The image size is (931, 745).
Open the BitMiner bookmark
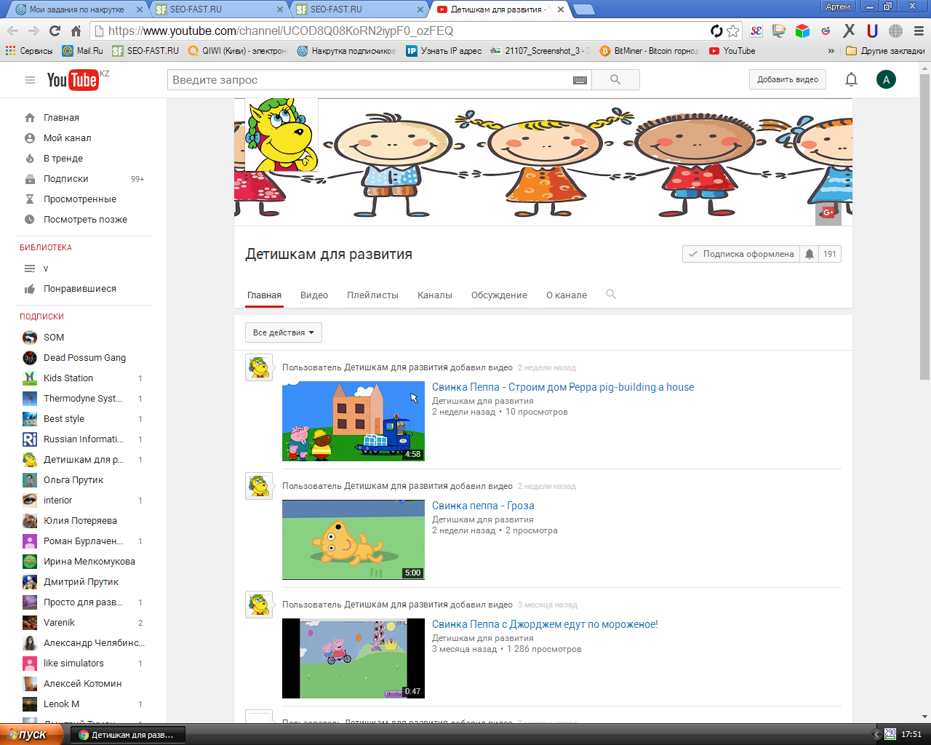(x=649, y=51)
